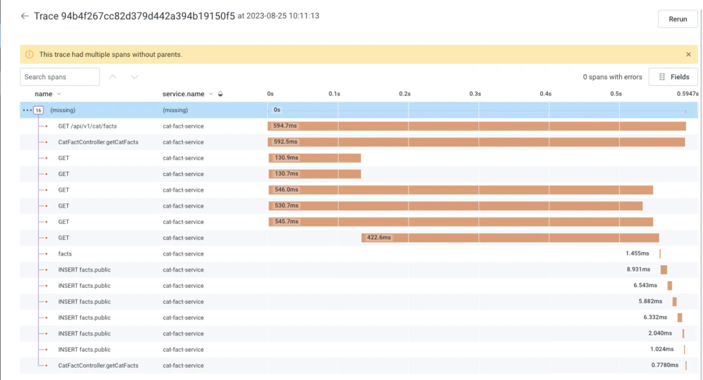Viewport: 703px width, 380px height.
Task: Click the back arrow beside Trace title
Action: (25, 16)
